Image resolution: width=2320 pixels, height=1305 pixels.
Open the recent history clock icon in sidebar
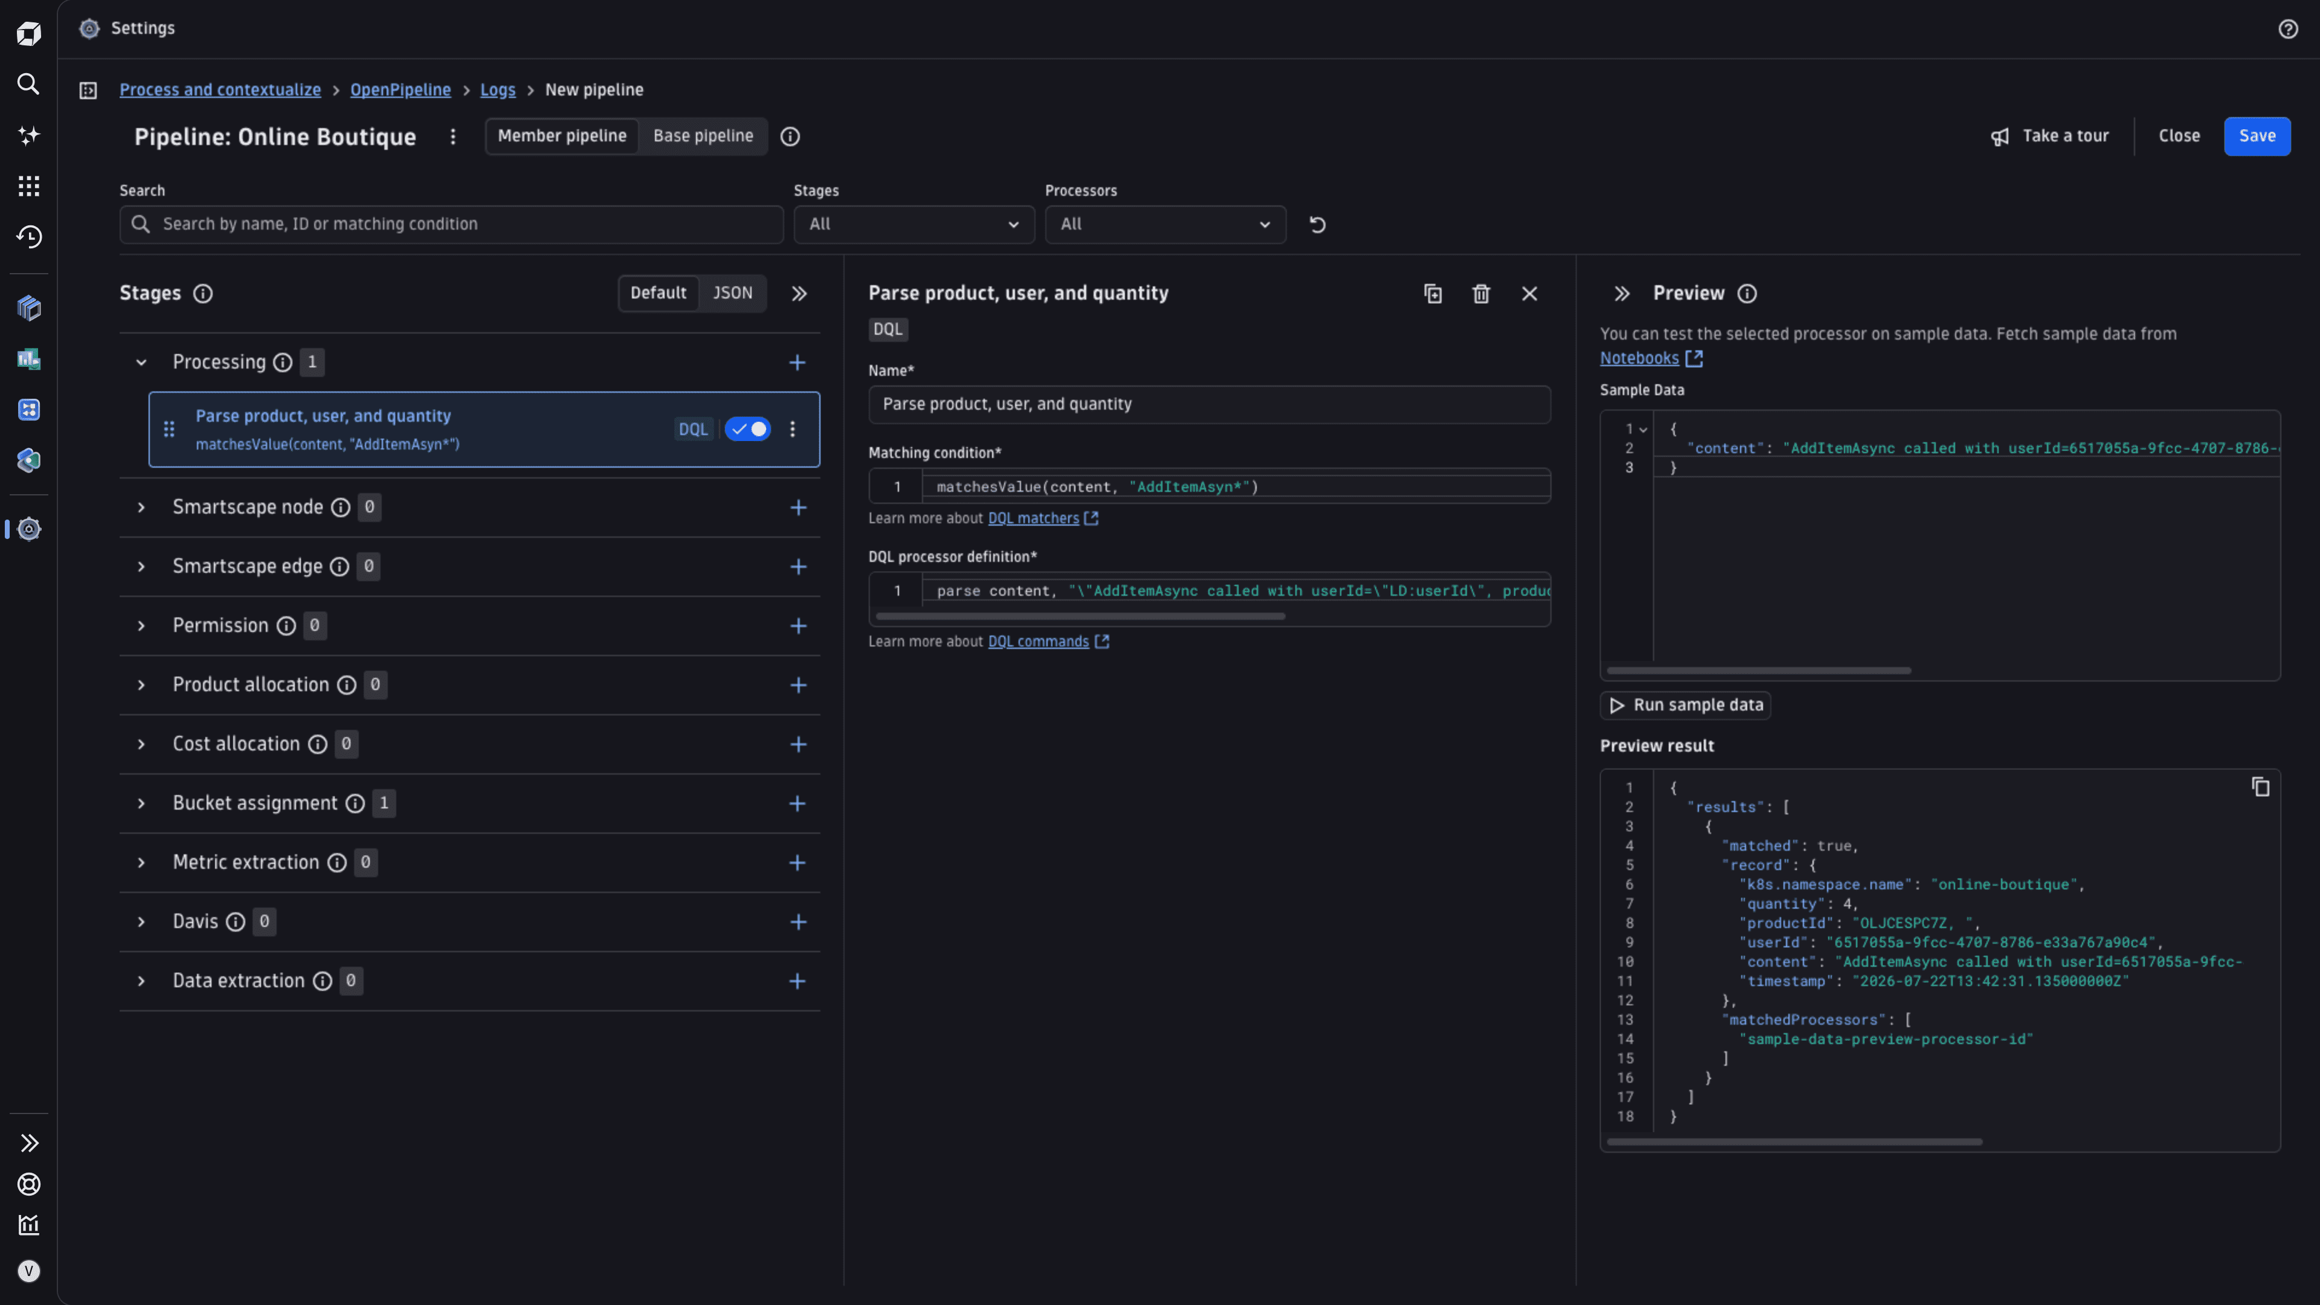point(29,237)
